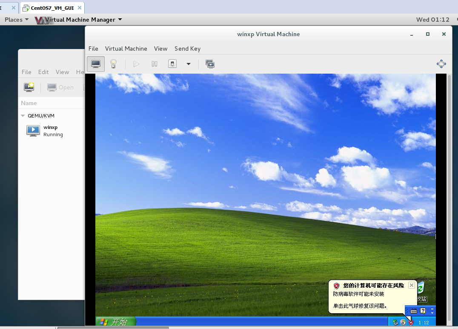
Task: Open the View menu in winxp window
Action: [160, 49]
